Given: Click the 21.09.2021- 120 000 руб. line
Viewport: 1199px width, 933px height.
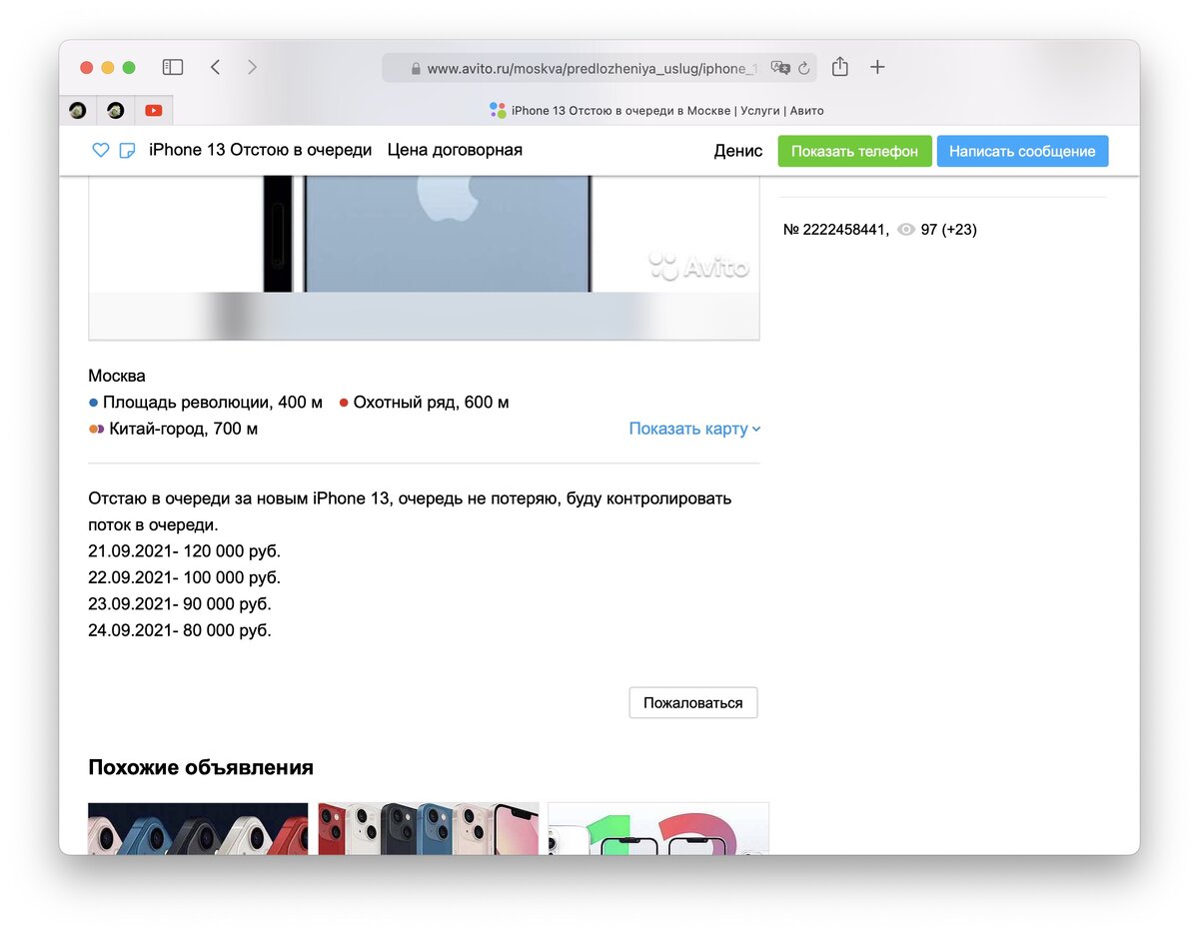Looking at the screenshot, I should (x=185, y=551).
